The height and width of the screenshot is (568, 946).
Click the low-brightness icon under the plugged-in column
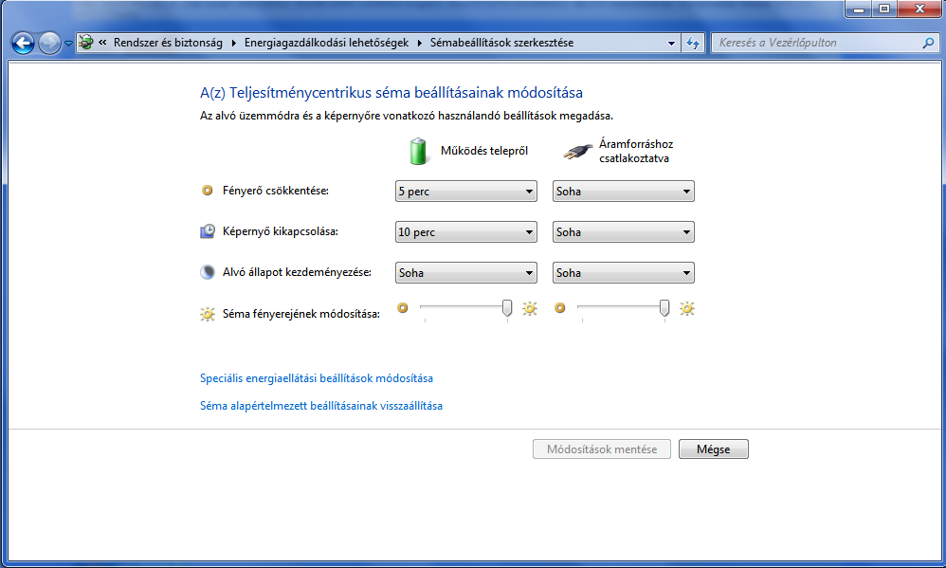[559, 308]
